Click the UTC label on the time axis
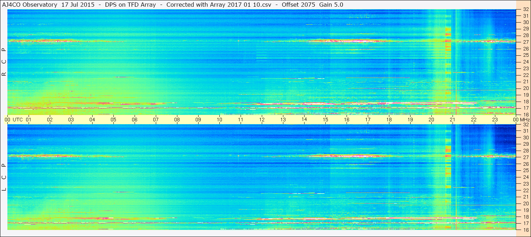The width and height of the screenshot is (531, 237). pos(18,120)
